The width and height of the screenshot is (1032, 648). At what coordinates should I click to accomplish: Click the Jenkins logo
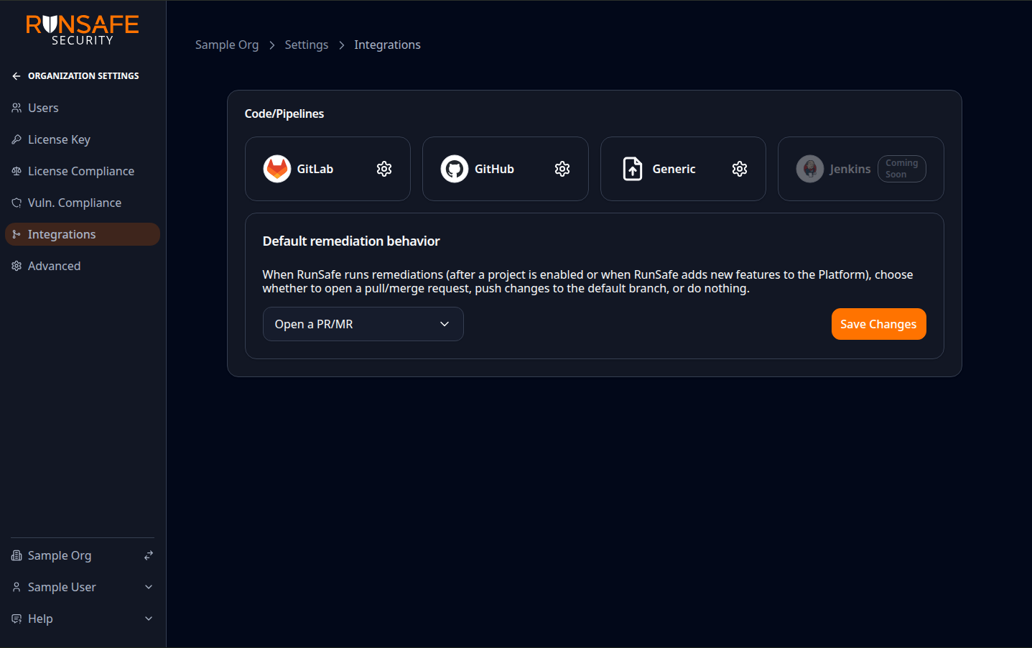tap(810, 169)
